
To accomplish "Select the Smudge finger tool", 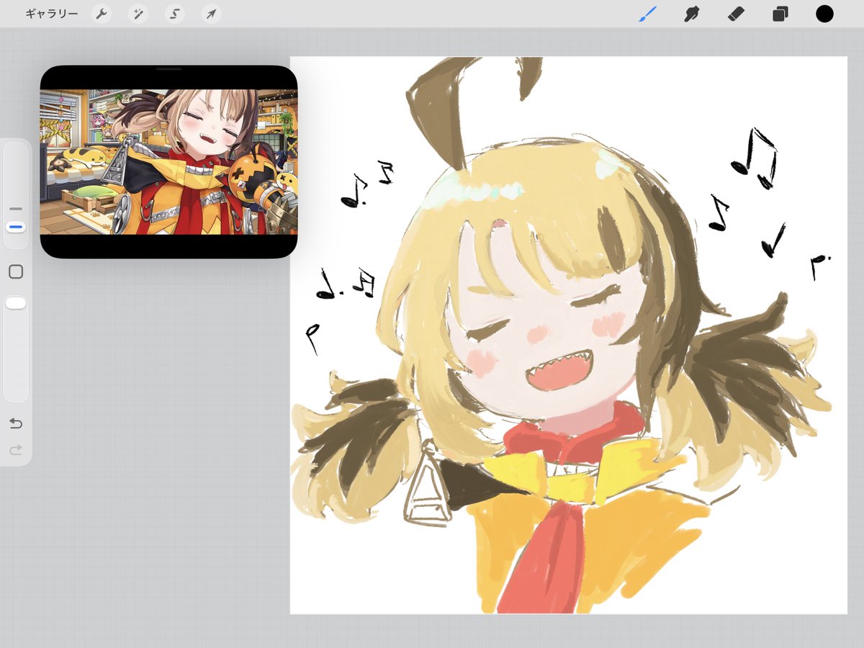I will click(692, 14).
